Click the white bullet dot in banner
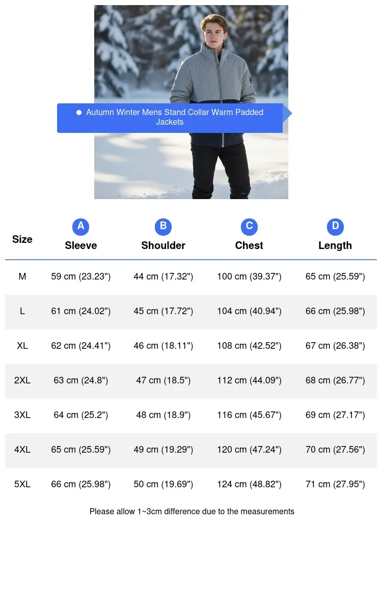 [x=79, y=113]
